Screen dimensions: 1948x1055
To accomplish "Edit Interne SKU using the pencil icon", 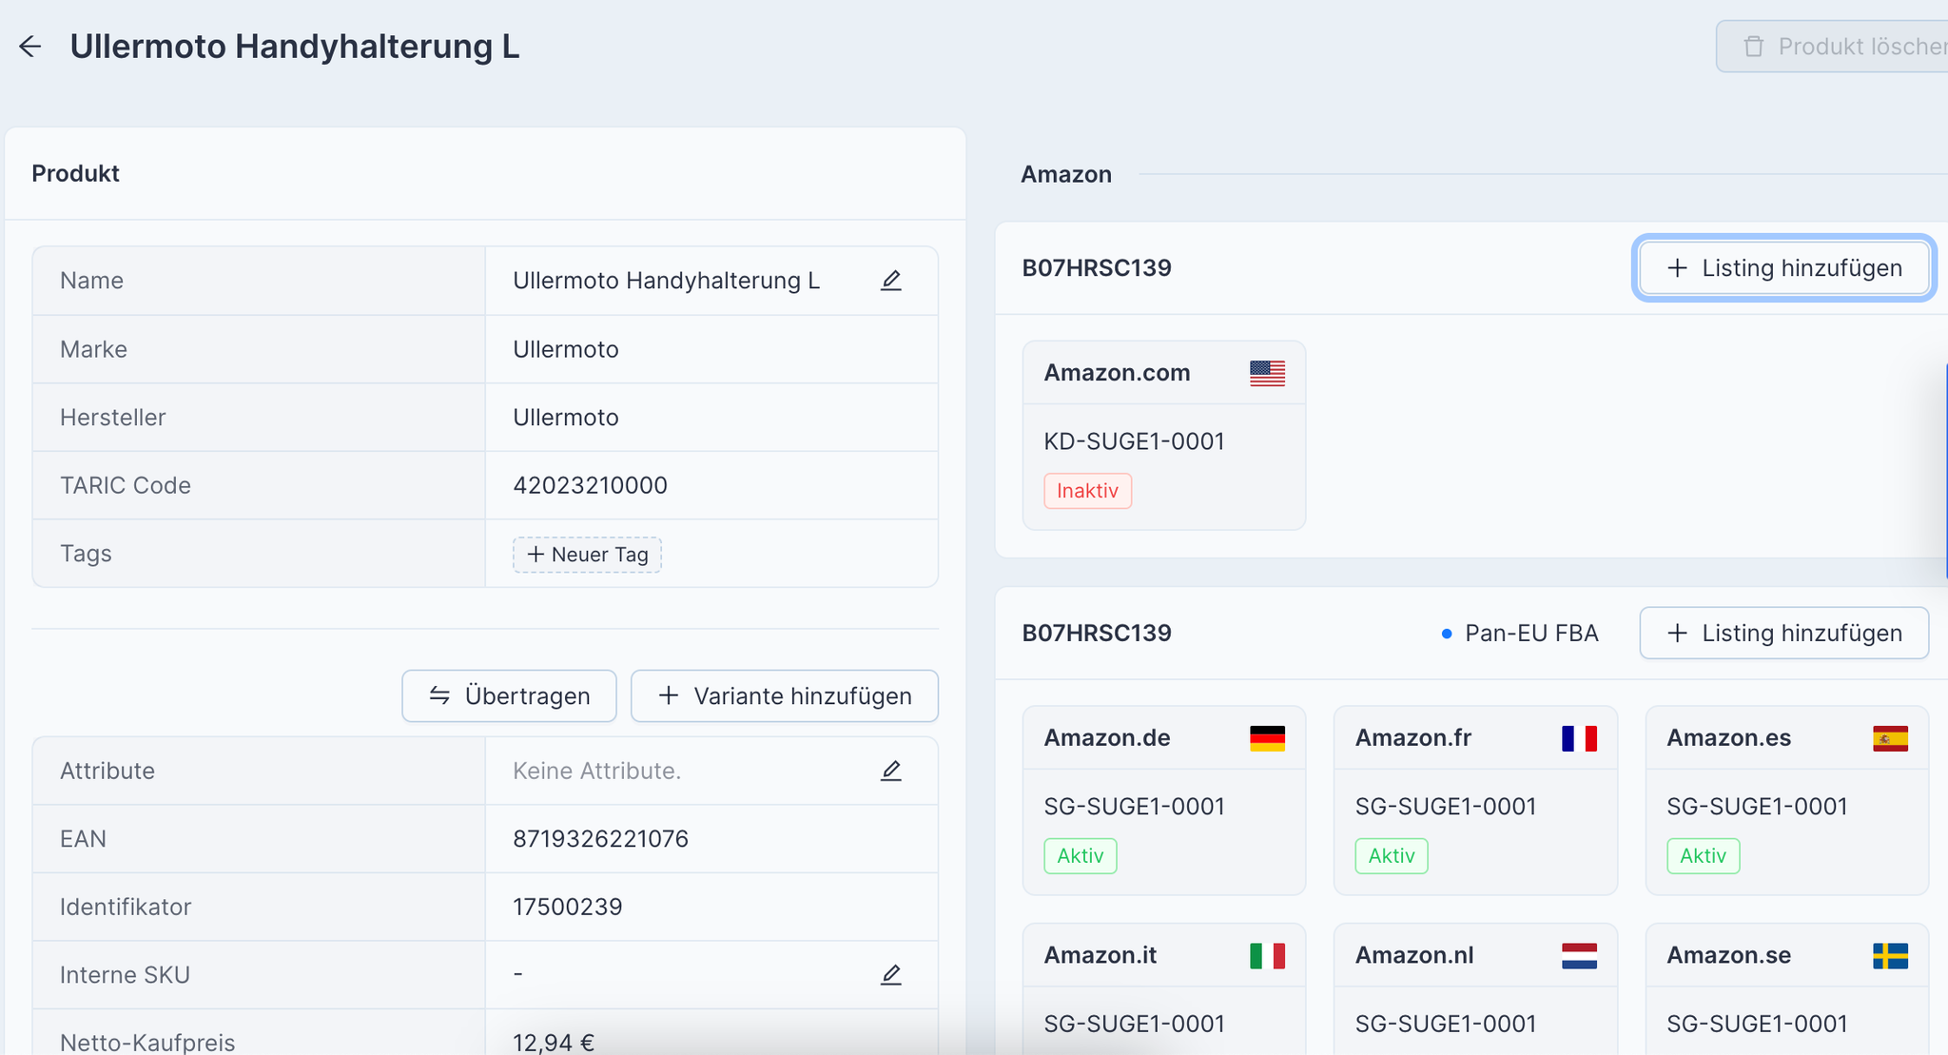I will point(891,975).
